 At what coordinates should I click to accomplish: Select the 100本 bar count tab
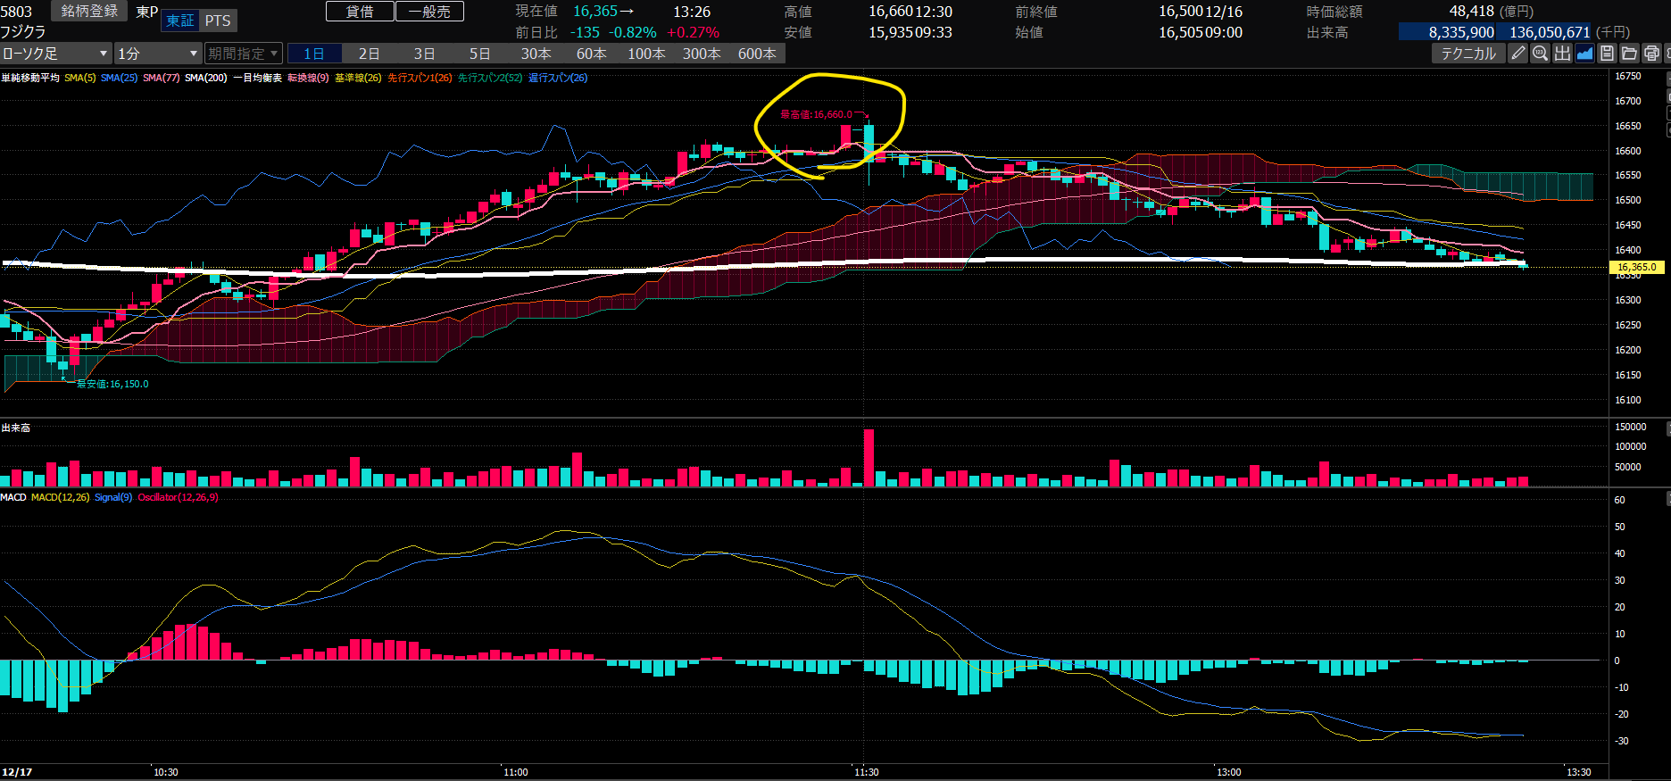click(x=646, y=54)
